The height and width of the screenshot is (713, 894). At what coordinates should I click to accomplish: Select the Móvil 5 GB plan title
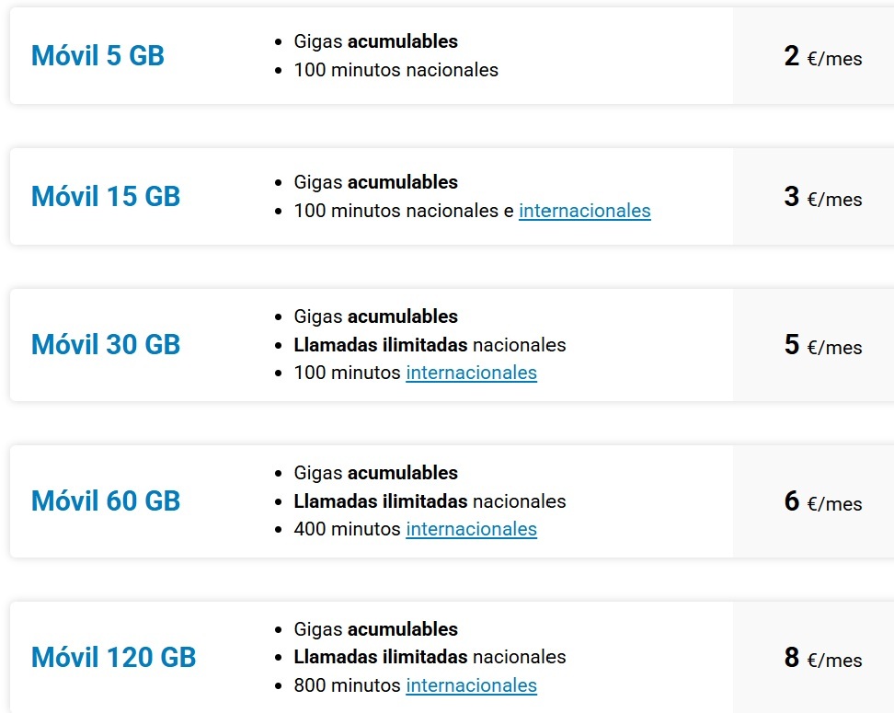[97, 55]
